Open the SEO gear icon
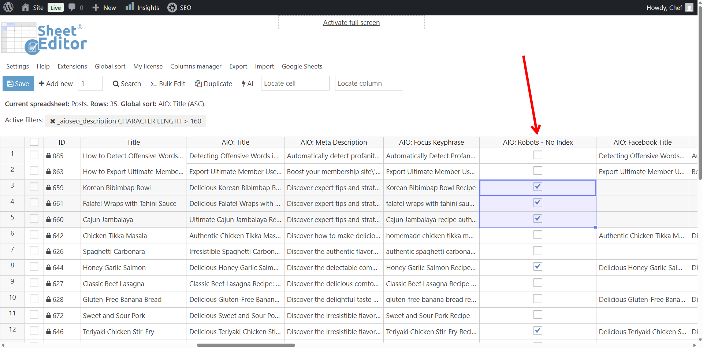 [x=172, y=7]
